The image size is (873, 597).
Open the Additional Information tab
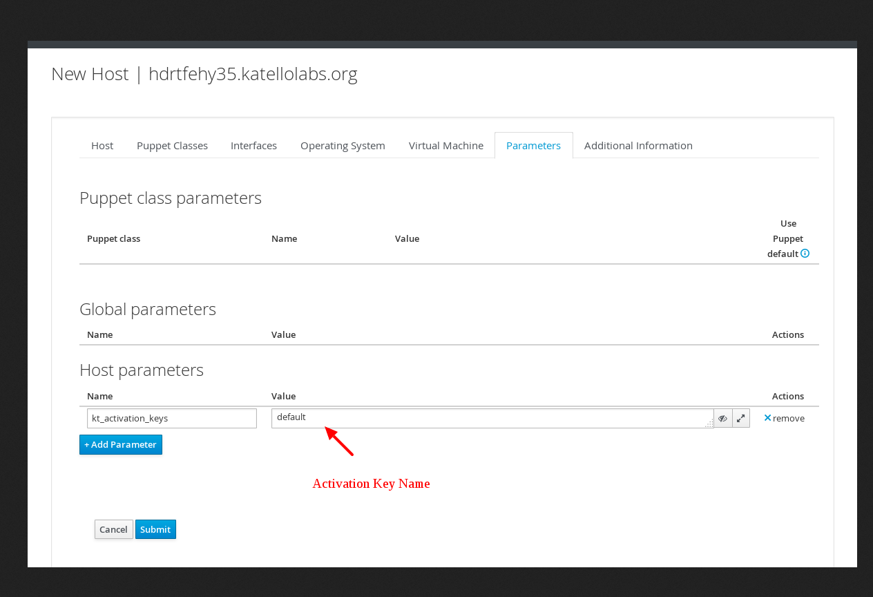(x=638, y=145)
